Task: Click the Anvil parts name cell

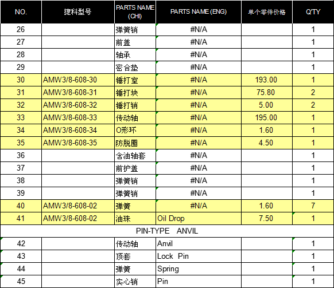Action: click(199, 244)
